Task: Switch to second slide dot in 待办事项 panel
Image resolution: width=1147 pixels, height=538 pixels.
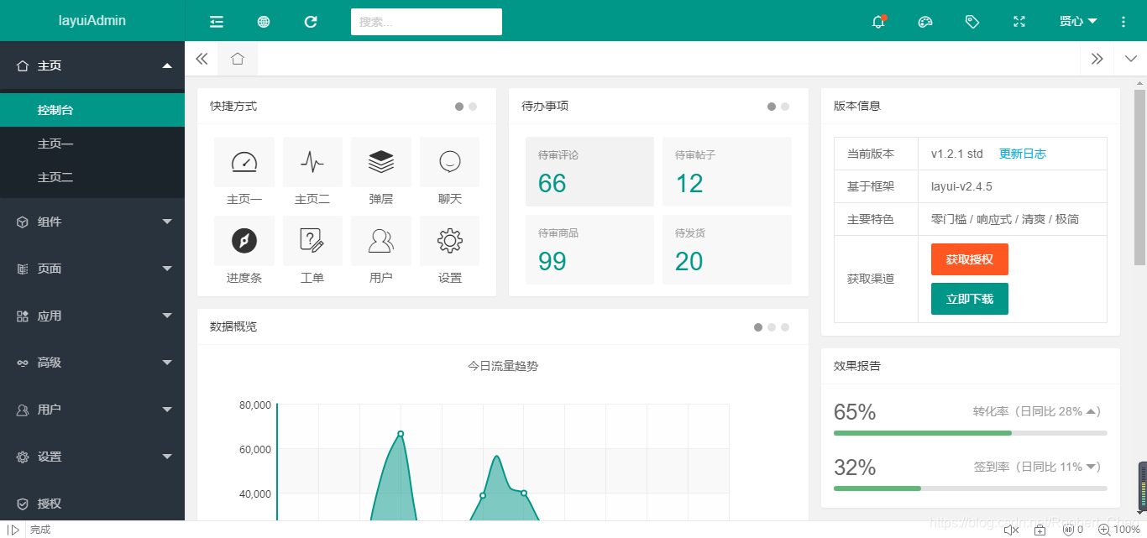Action: coord(784,107)
